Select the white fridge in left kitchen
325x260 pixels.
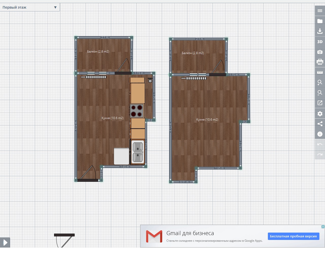coord(121,156)
